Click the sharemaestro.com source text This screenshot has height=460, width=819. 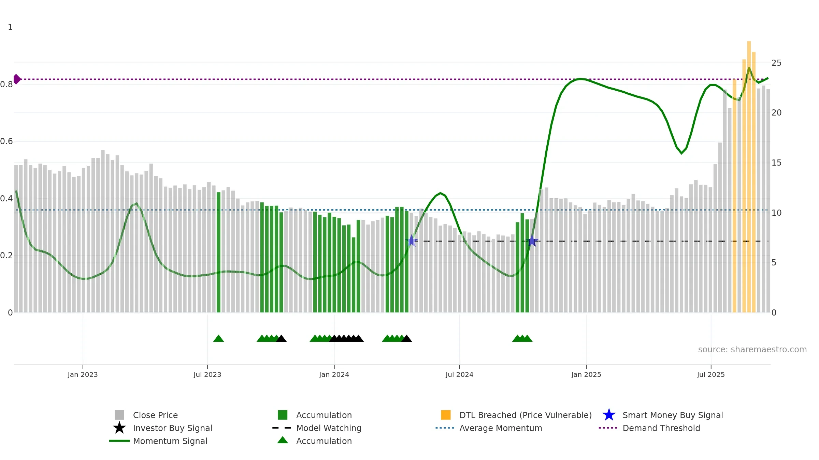(x=752, y=350)
